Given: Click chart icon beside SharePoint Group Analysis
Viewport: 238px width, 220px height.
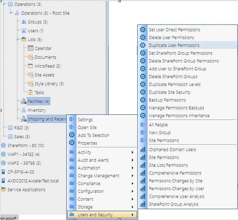Looking at the screenshot, I should (143, 204).
